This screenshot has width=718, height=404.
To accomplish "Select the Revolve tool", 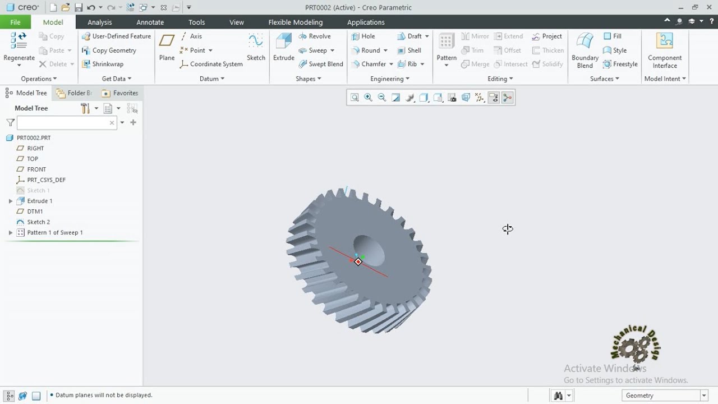I will (x=315, y=36).
